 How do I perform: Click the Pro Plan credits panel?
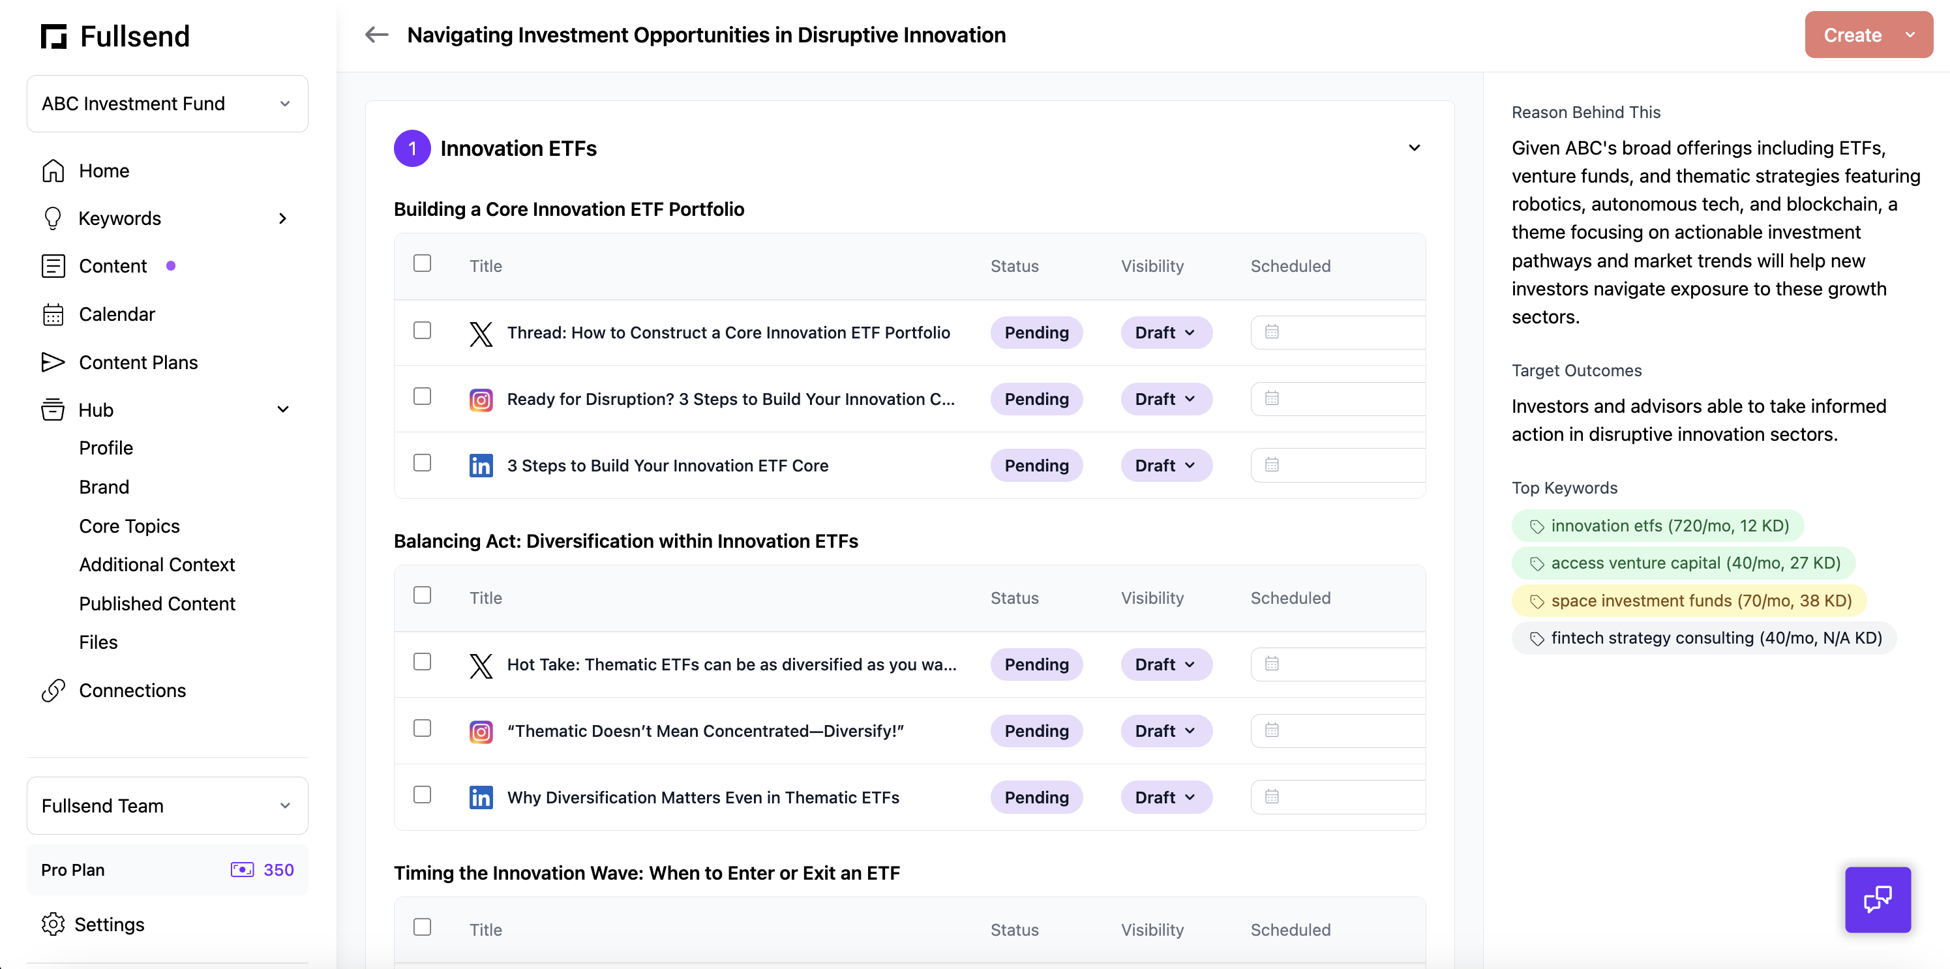pyautogui.click(x=168, y=870)
